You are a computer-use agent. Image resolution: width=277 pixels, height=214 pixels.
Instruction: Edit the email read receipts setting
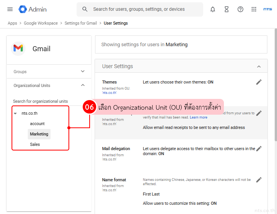(259, 113)
